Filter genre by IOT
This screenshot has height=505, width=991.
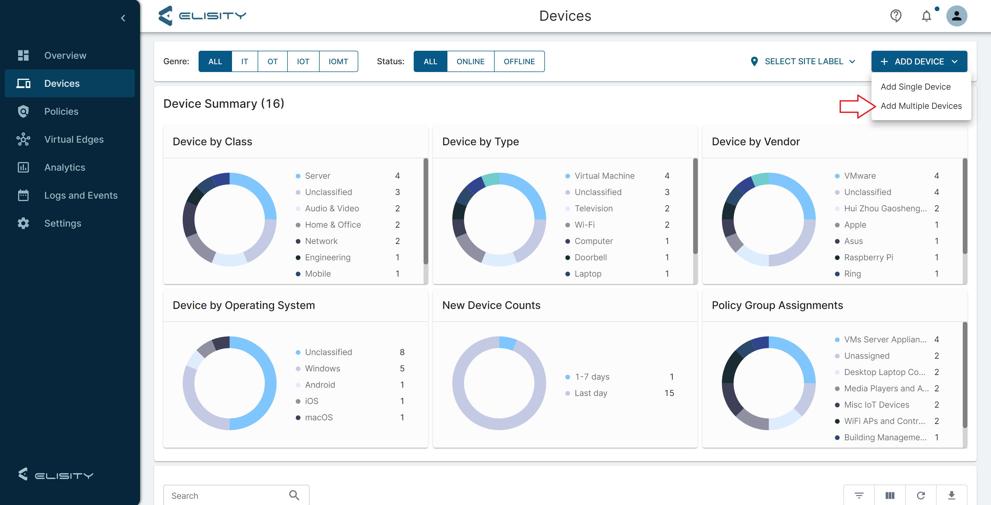pyautogui.click(x=303, y=61)
